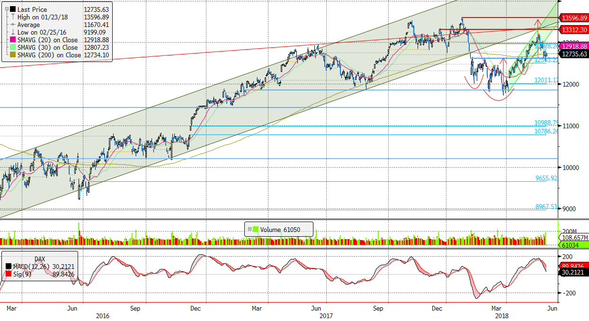The image size is (589, 321).
Task: Click the 108.657M volume axis tag
Action: tap(574, 237)
